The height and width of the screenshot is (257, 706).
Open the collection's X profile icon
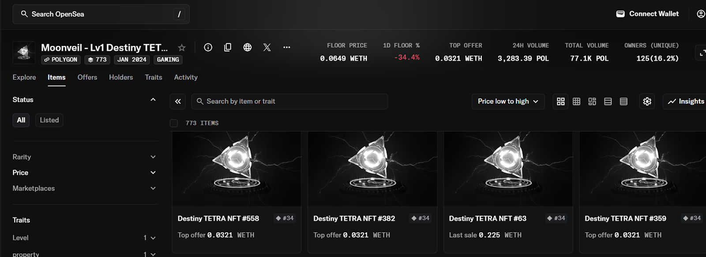click(x=267, y=47)
